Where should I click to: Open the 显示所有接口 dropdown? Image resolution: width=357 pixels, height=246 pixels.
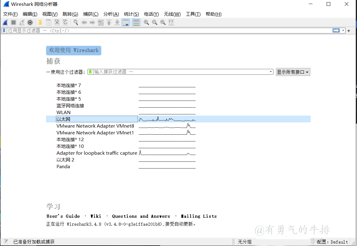(293, 72)
